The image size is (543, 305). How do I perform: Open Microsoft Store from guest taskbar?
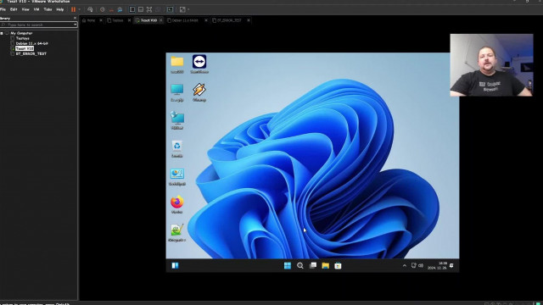click(338, 265)
